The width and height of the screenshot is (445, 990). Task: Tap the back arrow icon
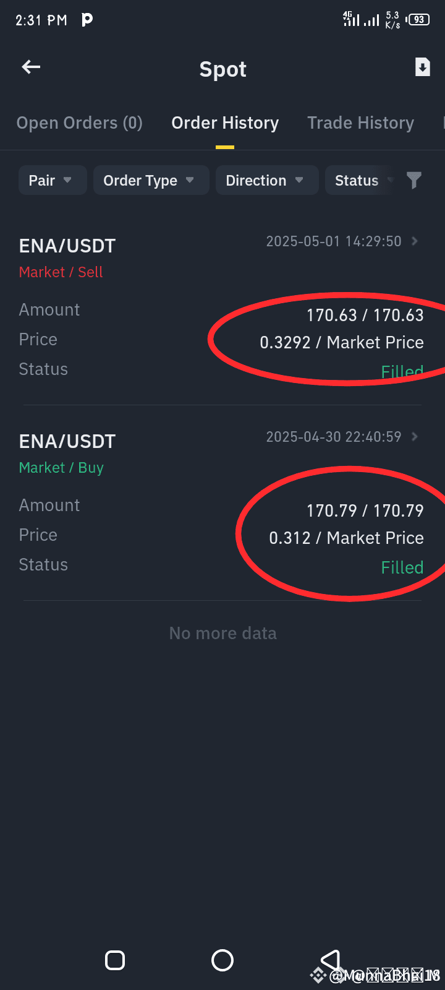pos(31,67)
